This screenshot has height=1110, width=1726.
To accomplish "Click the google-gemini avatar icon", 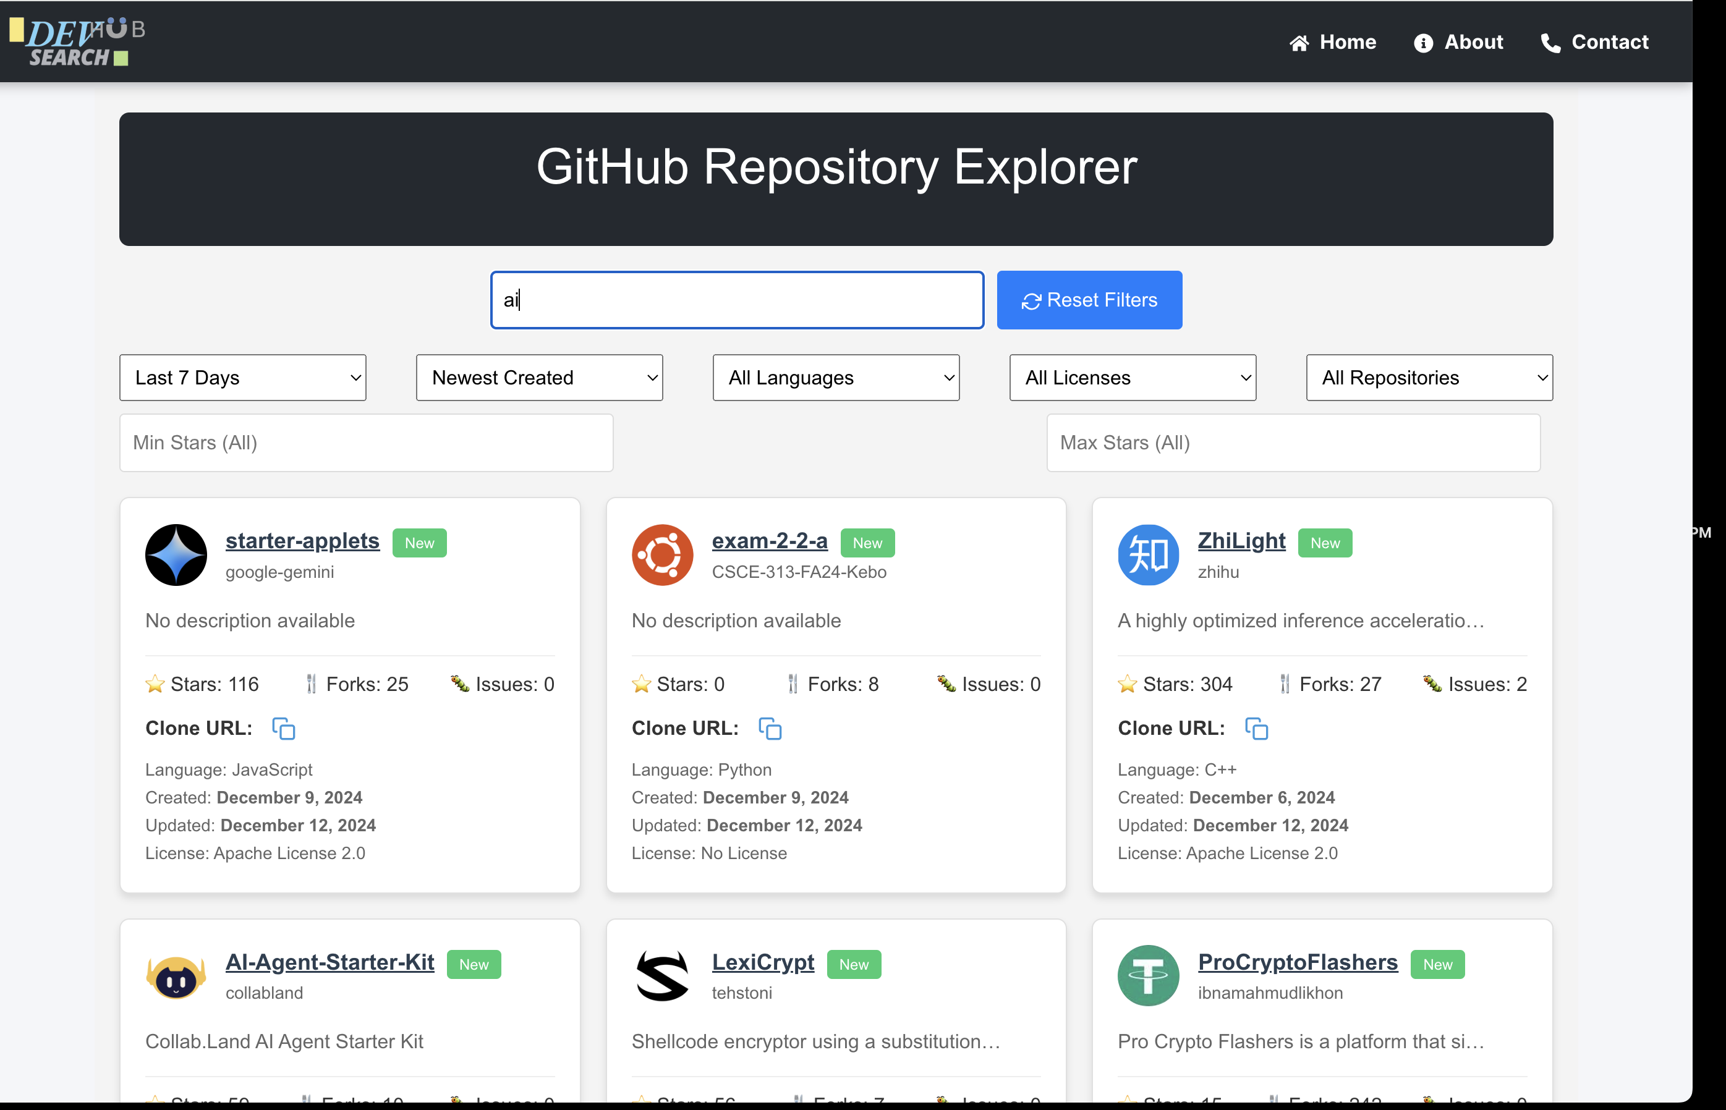I will point(176,555).
